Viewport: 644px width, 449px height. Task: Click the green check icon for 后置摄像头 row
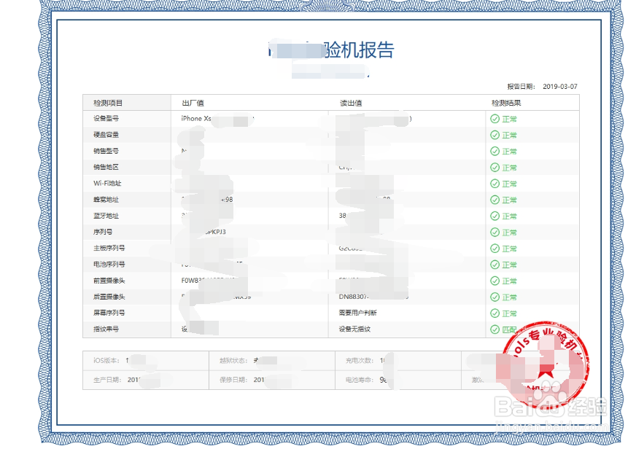pyautogui.click(x=495, y=297)
